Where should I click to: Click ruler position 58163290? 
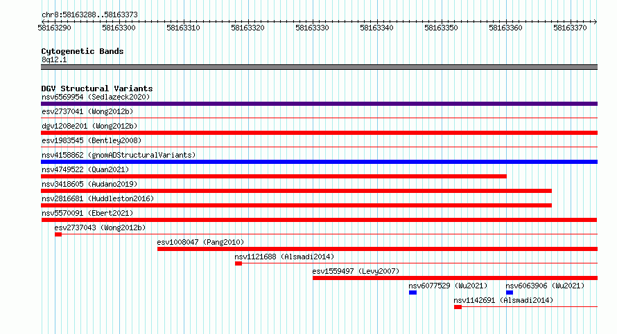(x=54, y=28)
